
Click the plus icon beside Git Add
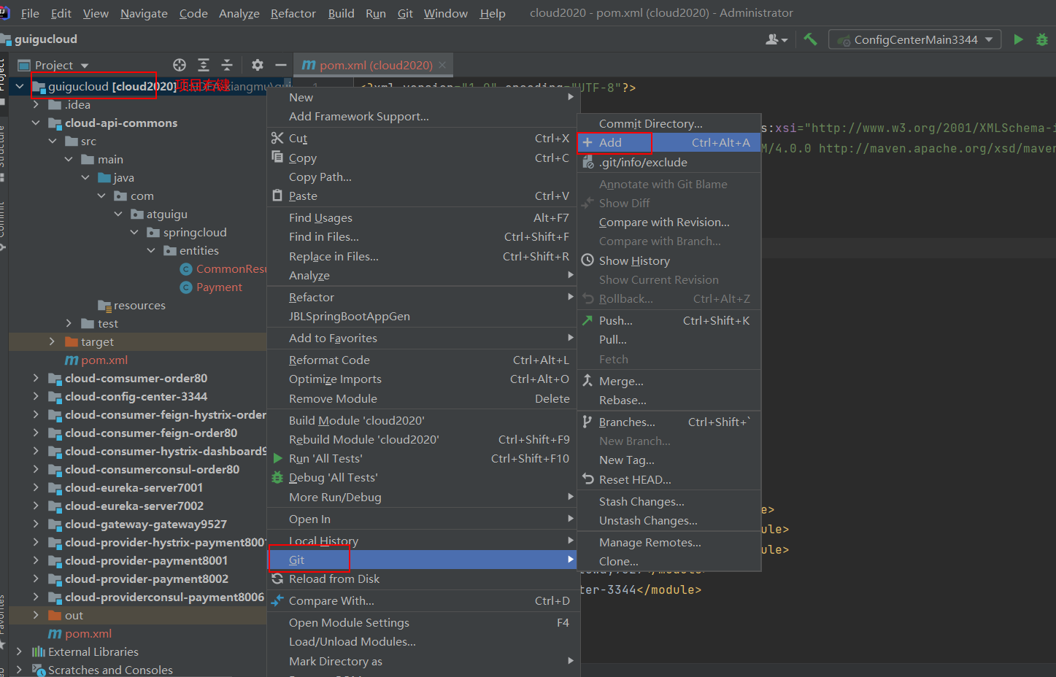click(x=587, y=142)
